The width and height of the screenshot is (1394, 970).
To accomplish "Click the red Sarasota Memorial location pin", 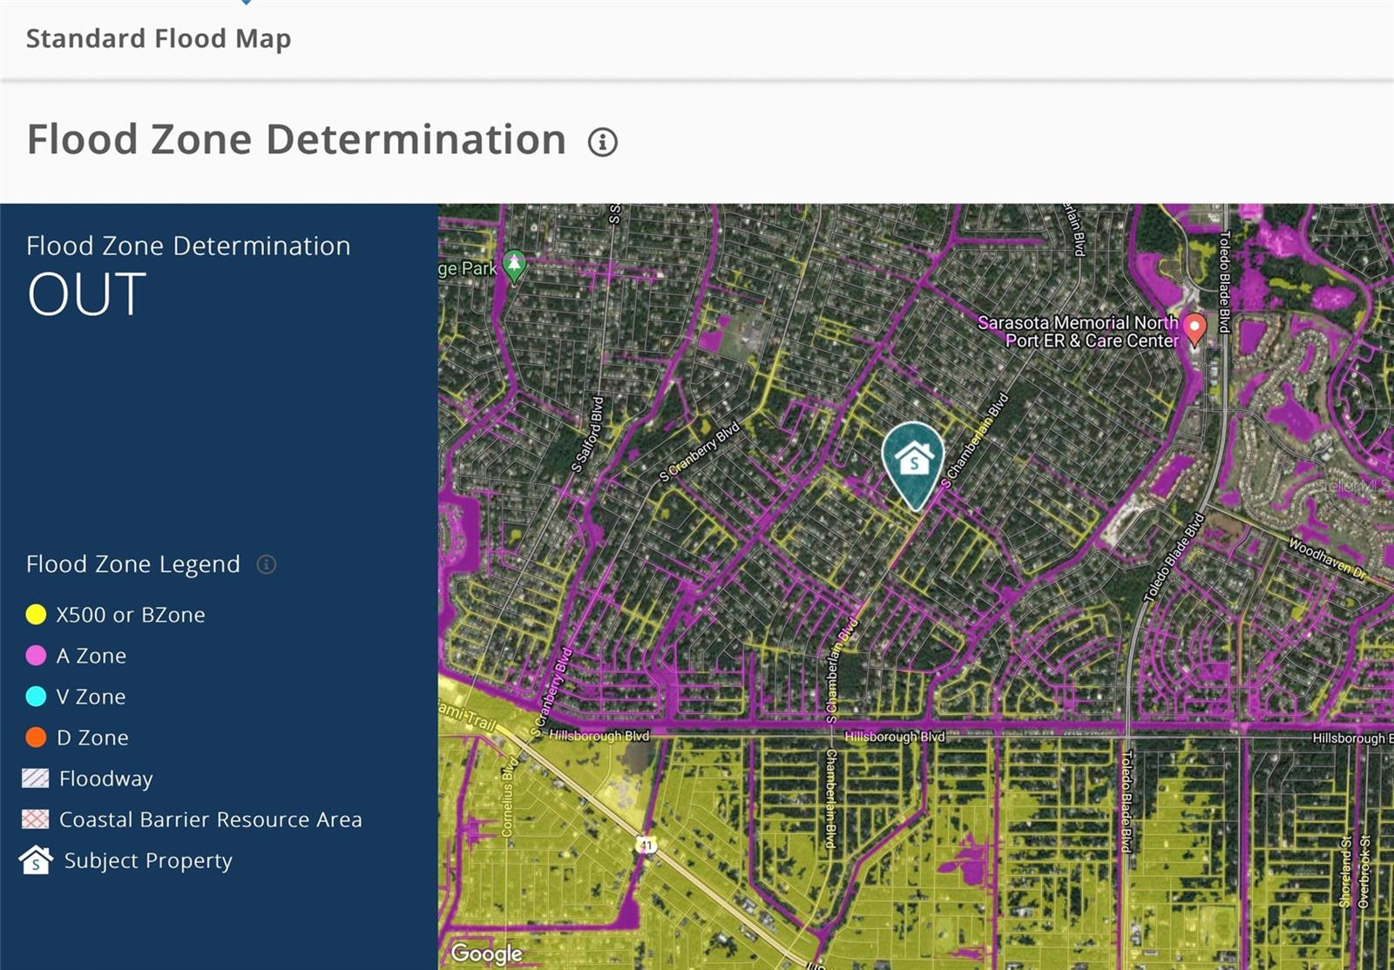I will (x=1194, y=328).
